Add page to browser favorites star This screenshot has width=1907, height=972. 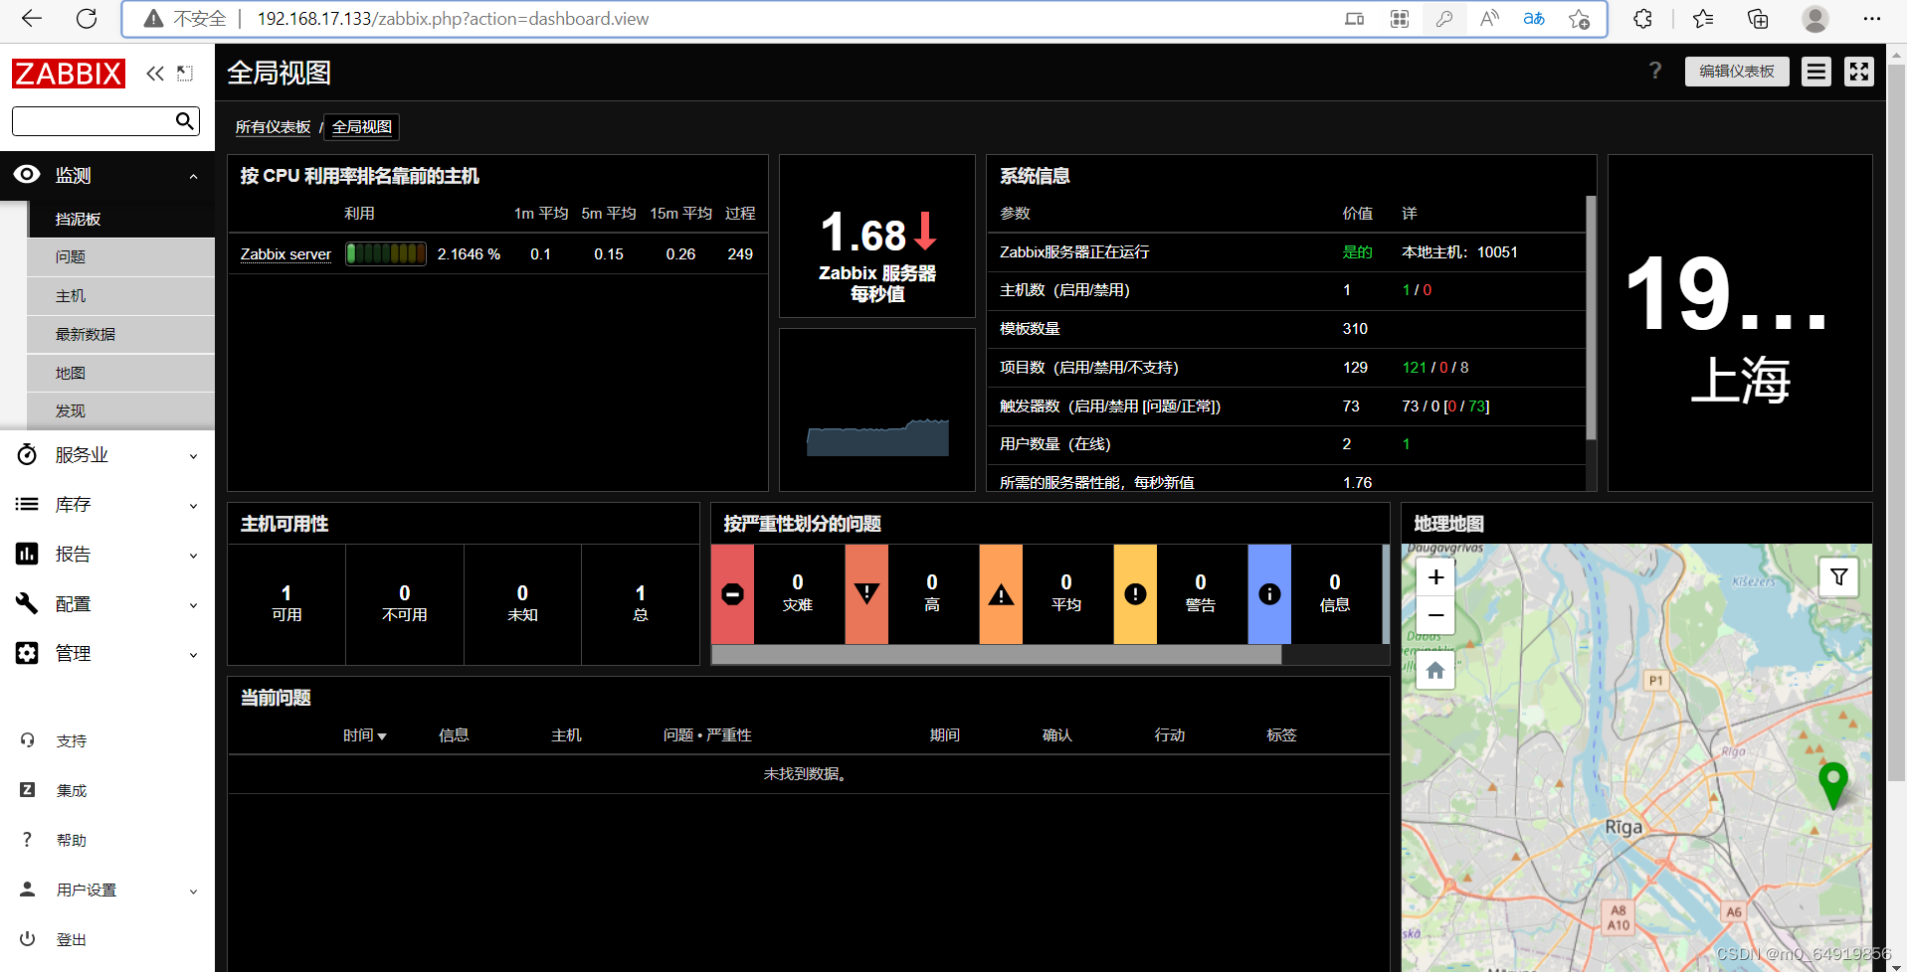click(x=1579, y=19)
